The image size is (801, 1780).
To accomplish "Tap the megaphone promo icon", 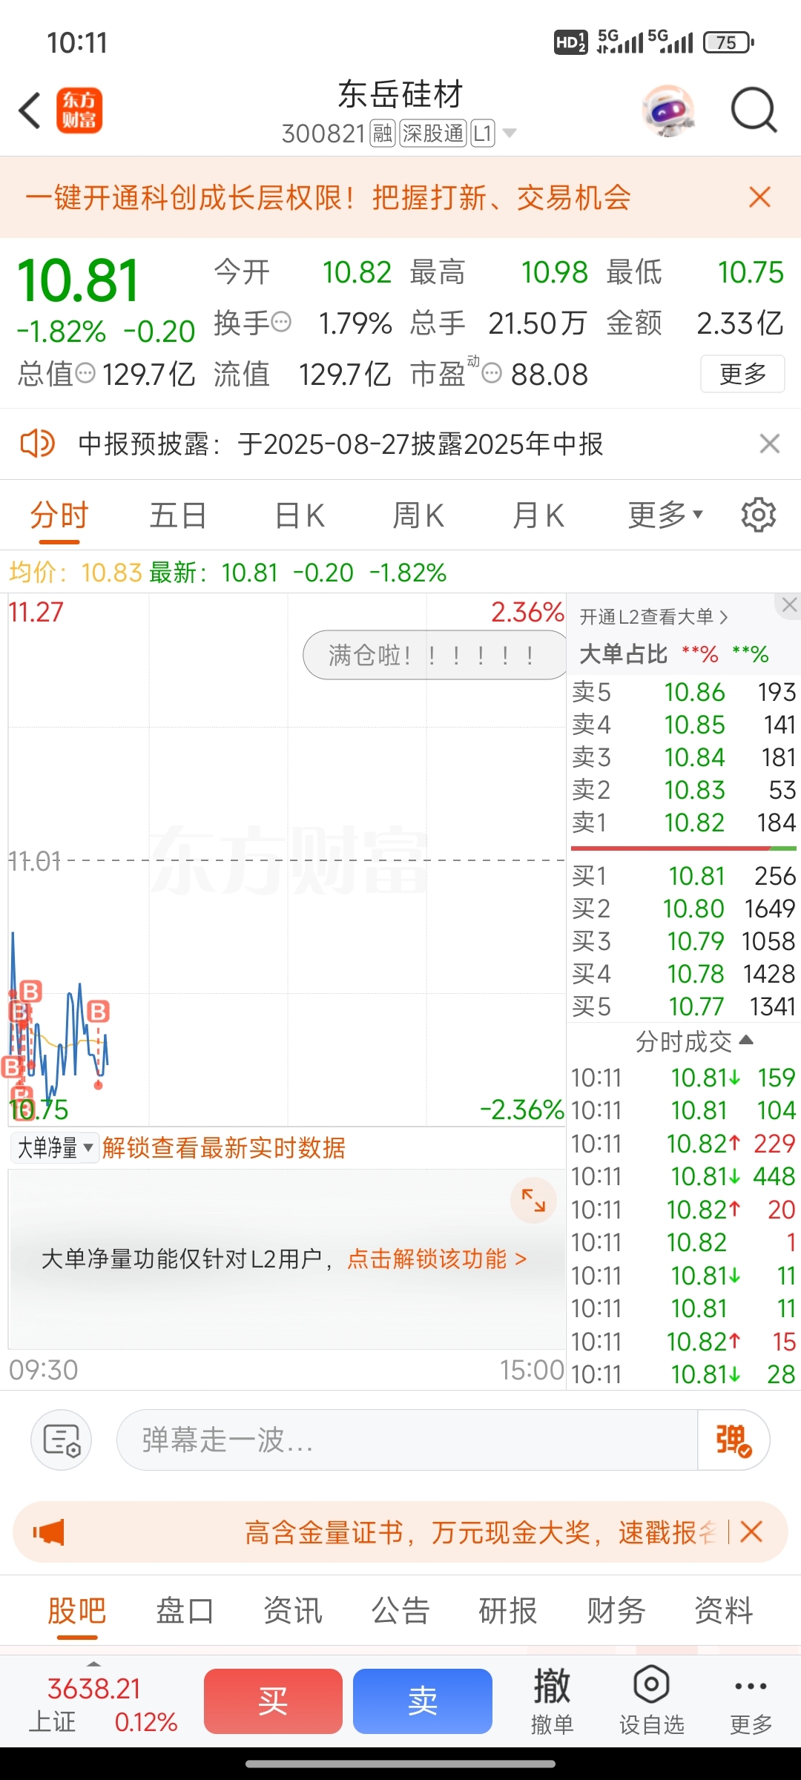I will point(49,1532).
